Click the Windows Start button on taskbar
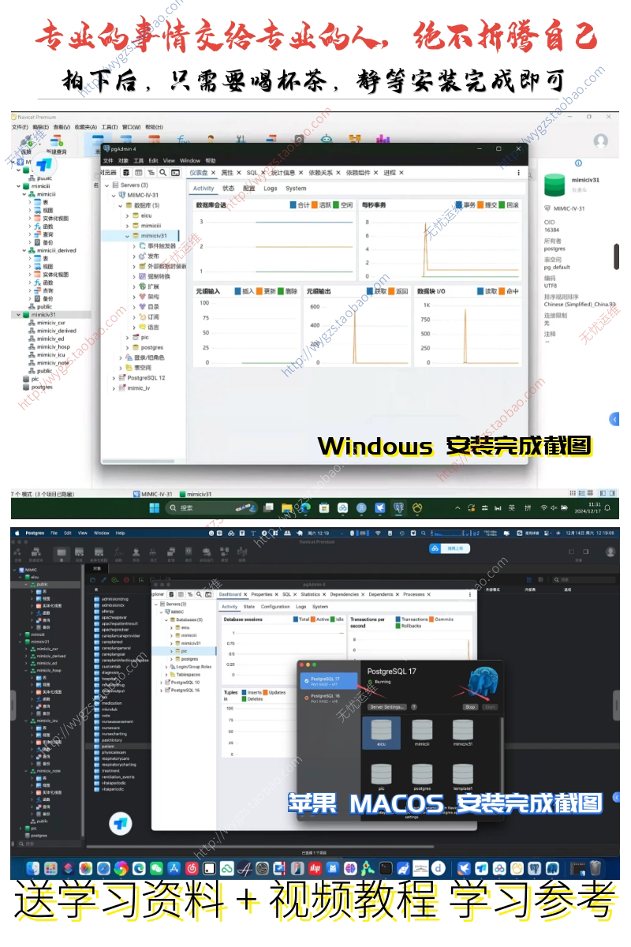The width and height of the screenshot is (631, 947). (155, 507)
